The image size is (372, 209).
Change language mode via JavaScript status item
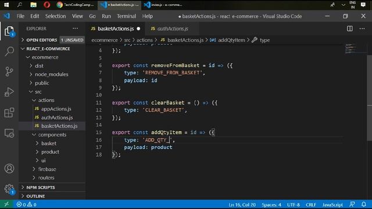(x=332, y=204)
